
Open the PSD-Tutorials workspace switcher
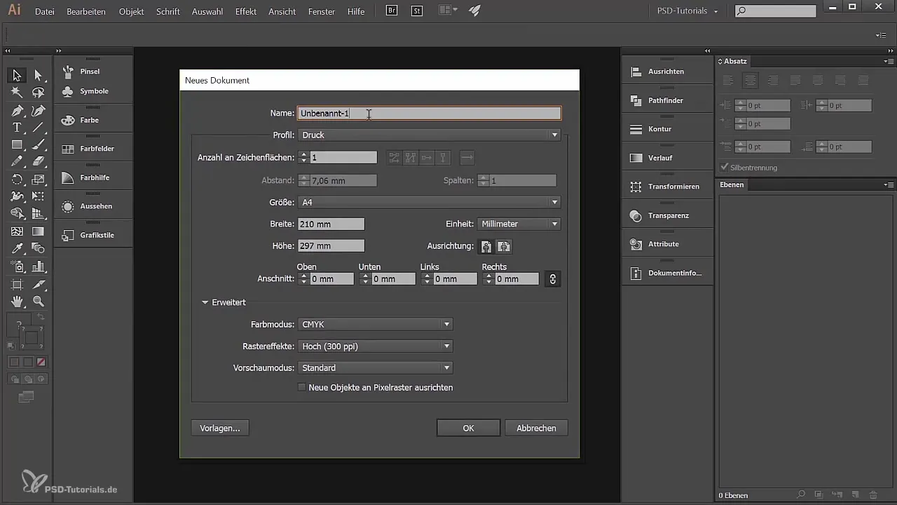(687, 11)
